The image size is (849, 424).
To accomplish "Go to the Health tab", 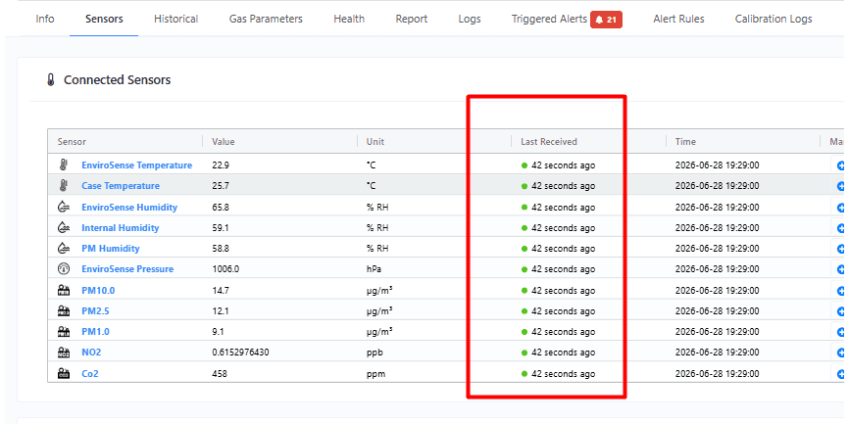I will coord(349,19).
